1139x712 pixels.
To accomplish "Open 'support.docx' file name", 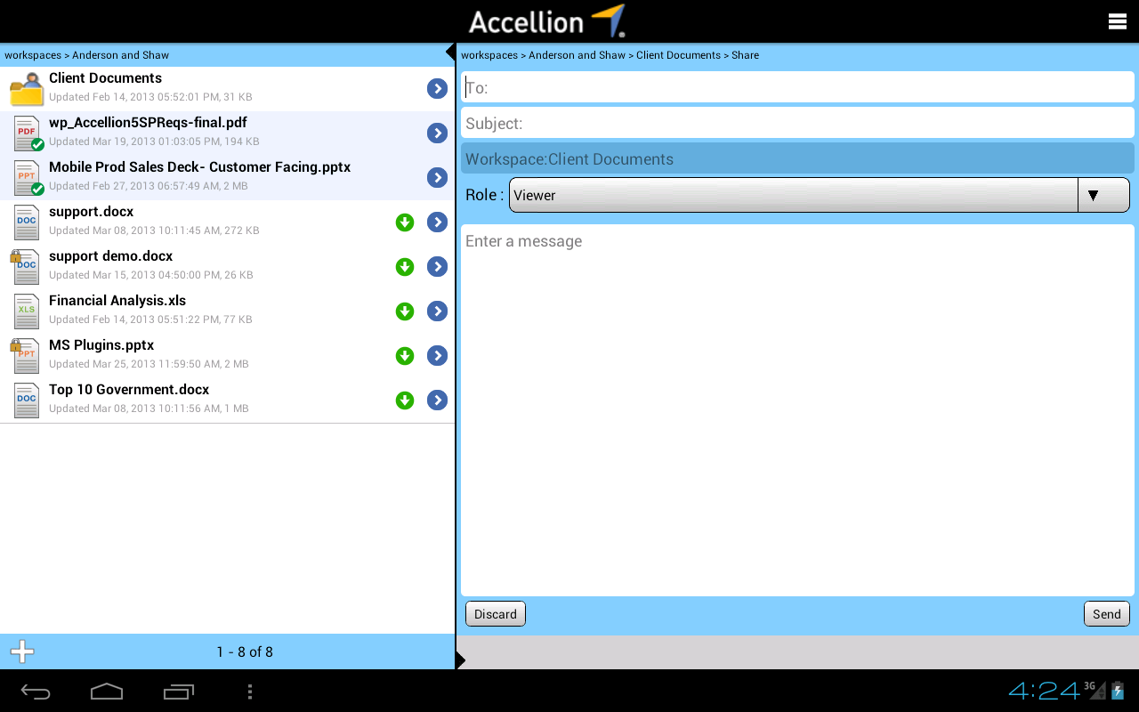I will 91,212.
